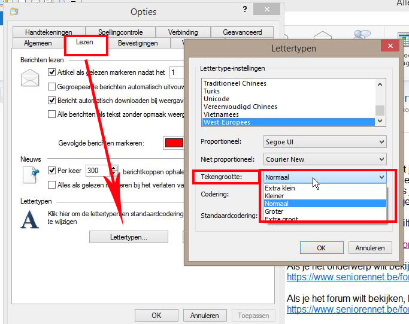Click the Help question mark in Opties title bar
Viewport: 409px width, 324px height.
pos(245,10)
